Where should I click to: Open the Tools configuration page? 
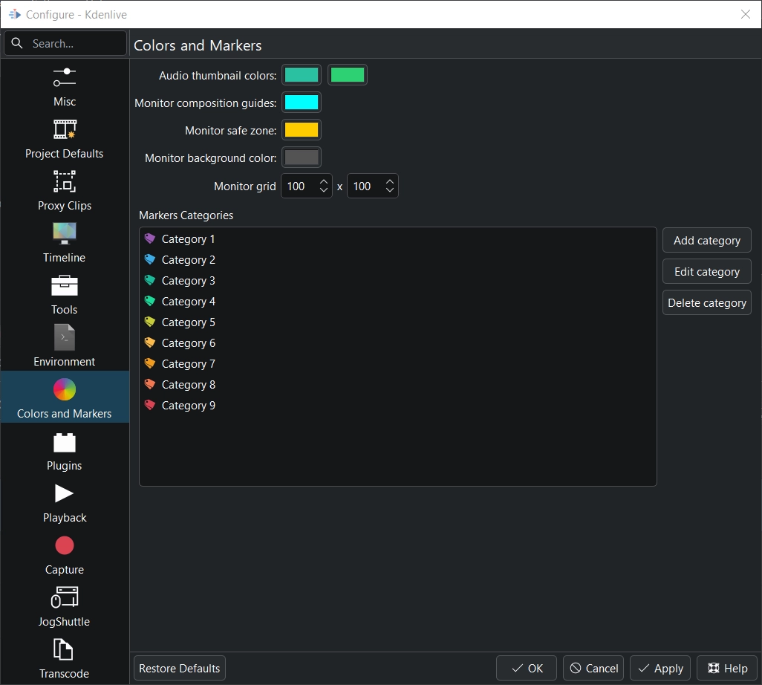[64, 293]
